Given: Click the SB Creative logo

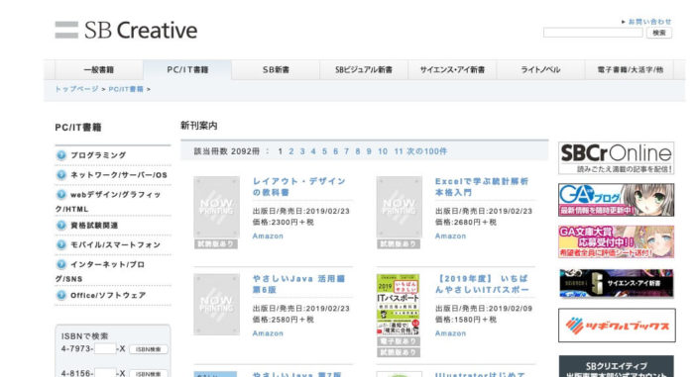Looking at the screenshot, I should pyautogui.click(x=126, y=30).
